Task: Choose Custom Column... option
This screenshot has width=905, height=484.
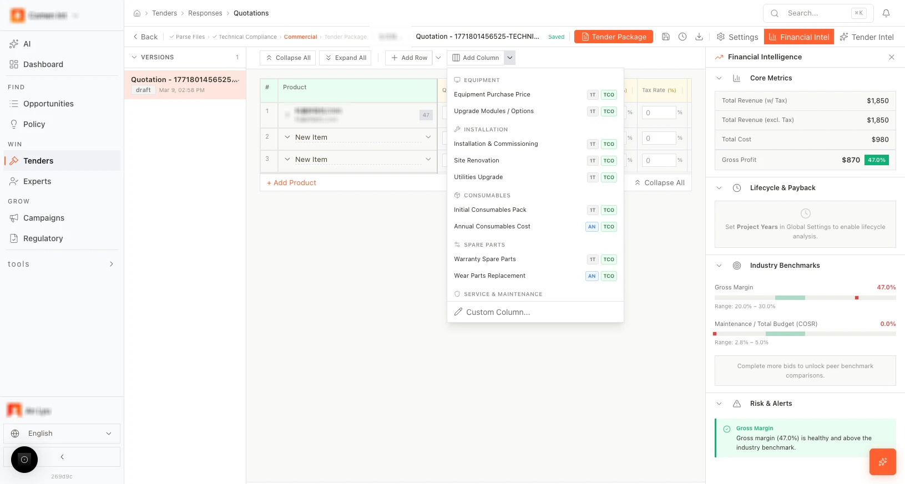Action: pyautogui.click(x=535, y=312)
